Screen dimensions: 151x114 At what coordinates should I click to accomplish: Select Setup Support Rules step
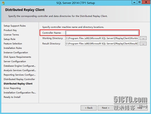15,26
